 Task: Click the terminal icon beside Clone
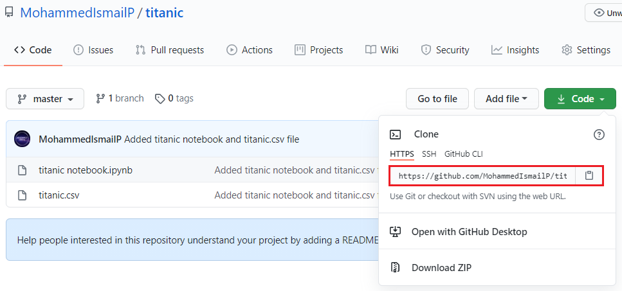coord(396,134)
